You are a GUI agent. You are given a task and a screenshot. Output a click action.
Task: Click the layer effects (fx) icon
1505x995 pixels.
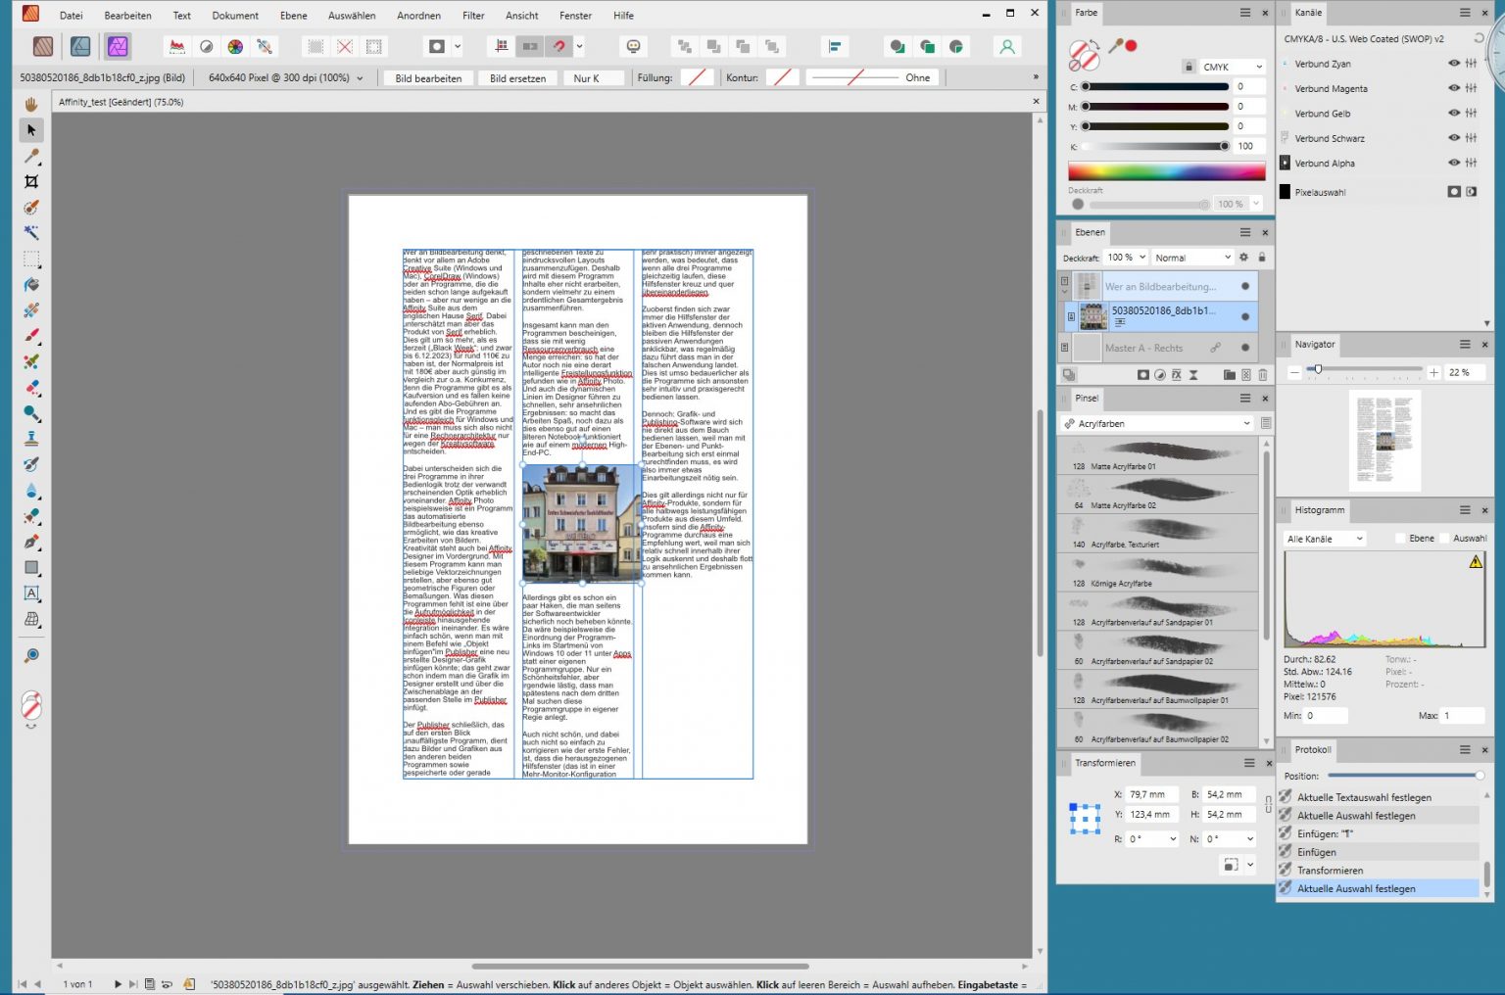coord(1177,375)
